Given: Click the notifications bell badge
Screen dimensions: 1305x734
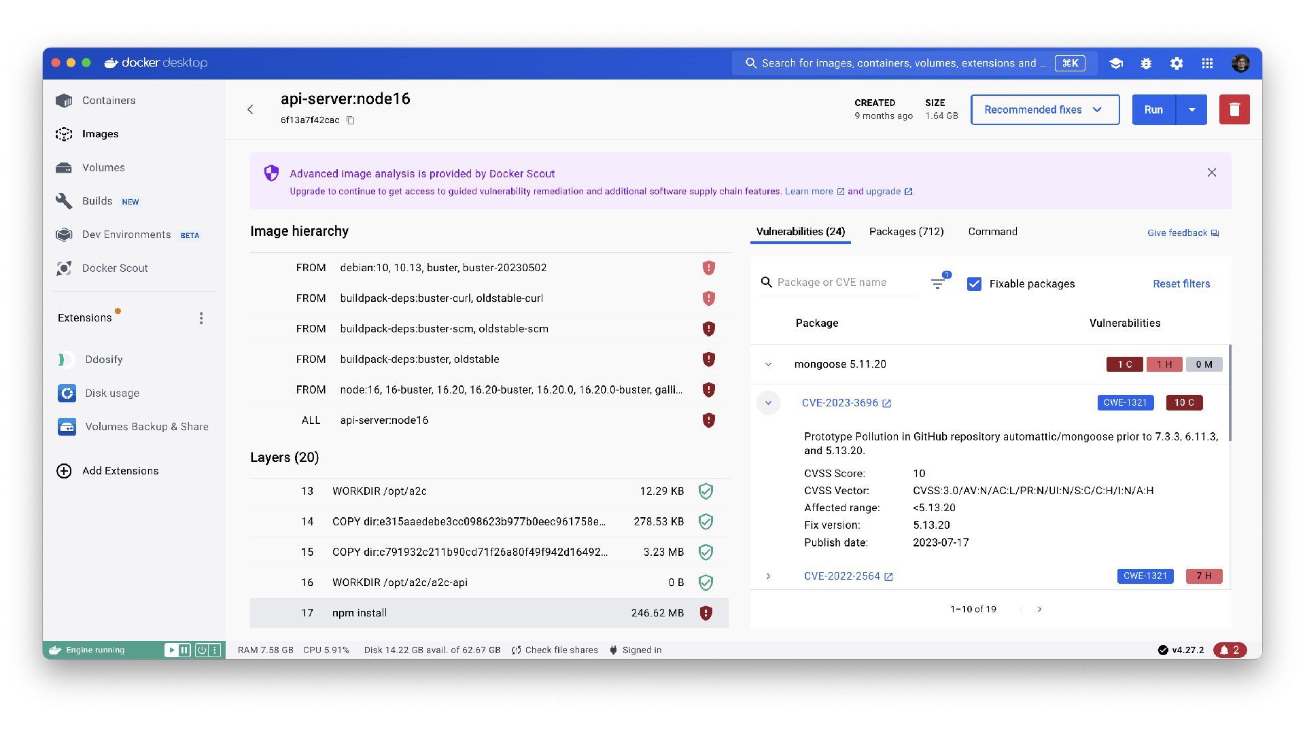Looking at the screenshot, I should click(x=1230, y=650).
